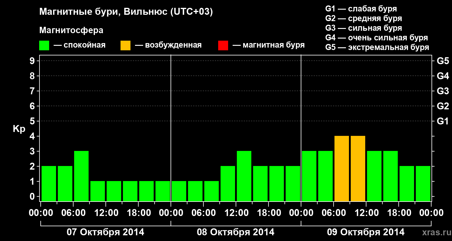This screenshot has height=241, width=452.
Task: Click the '12:00' tick under 08 Октября
Action: (236, 213)
